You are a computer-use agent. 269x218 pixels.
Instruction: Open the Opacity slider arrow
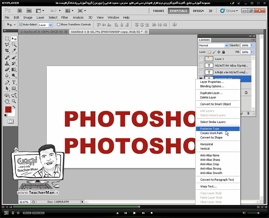[x=252, y=45]
